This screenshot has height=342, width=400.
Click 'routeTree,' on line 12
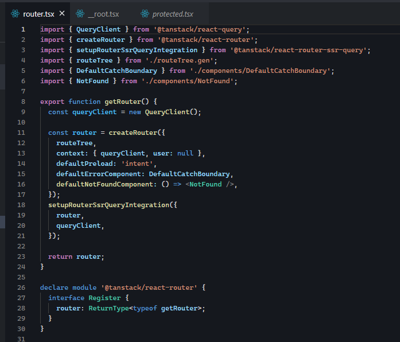[76, 143]
